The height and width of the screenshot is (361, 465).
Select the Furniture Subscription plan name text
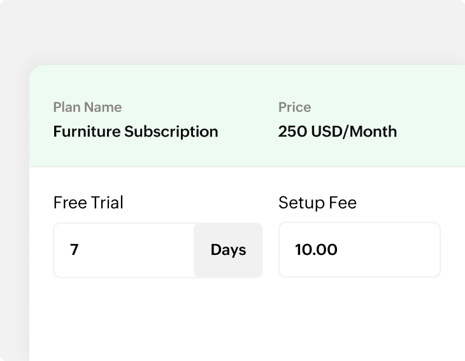point(135,132)
